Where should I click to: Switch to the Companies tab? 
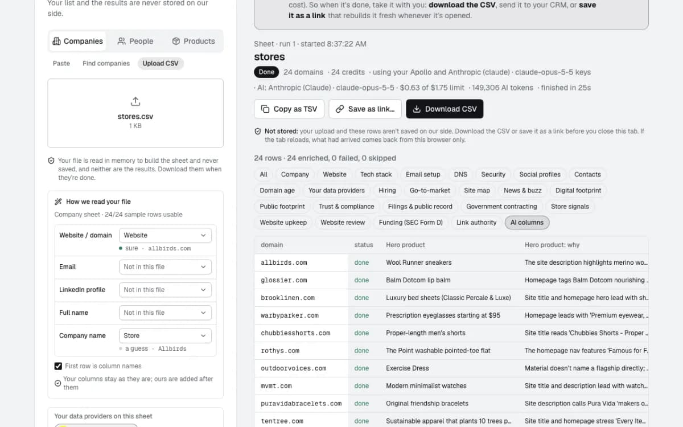[78, 41]
